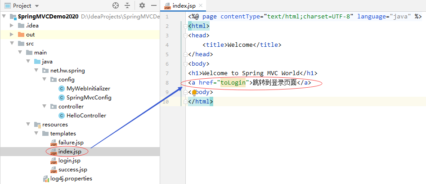Viewport: 426px width, 184px height.
Task: Select the main folder
Action: click(x=40, y=53)
